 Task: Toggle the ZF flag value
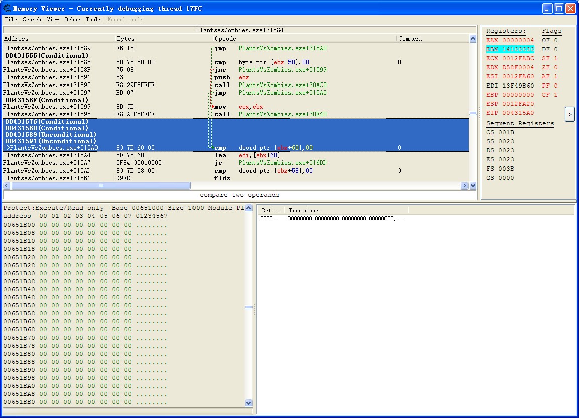click(x=549, y=67)
